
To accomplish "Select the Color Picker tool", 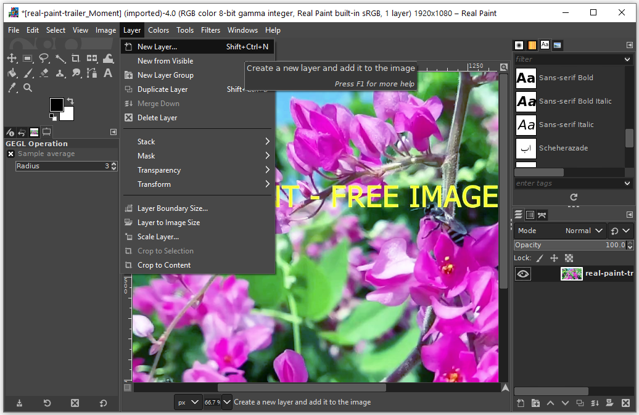I will [x=12, y=87].
